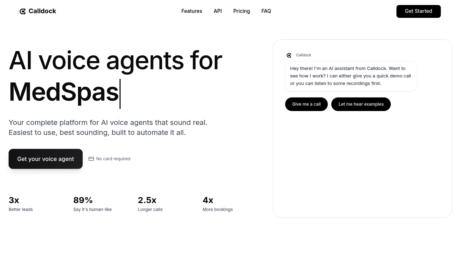Navigate to the FAQ link
458x257 pixels.
pos(266,11)
